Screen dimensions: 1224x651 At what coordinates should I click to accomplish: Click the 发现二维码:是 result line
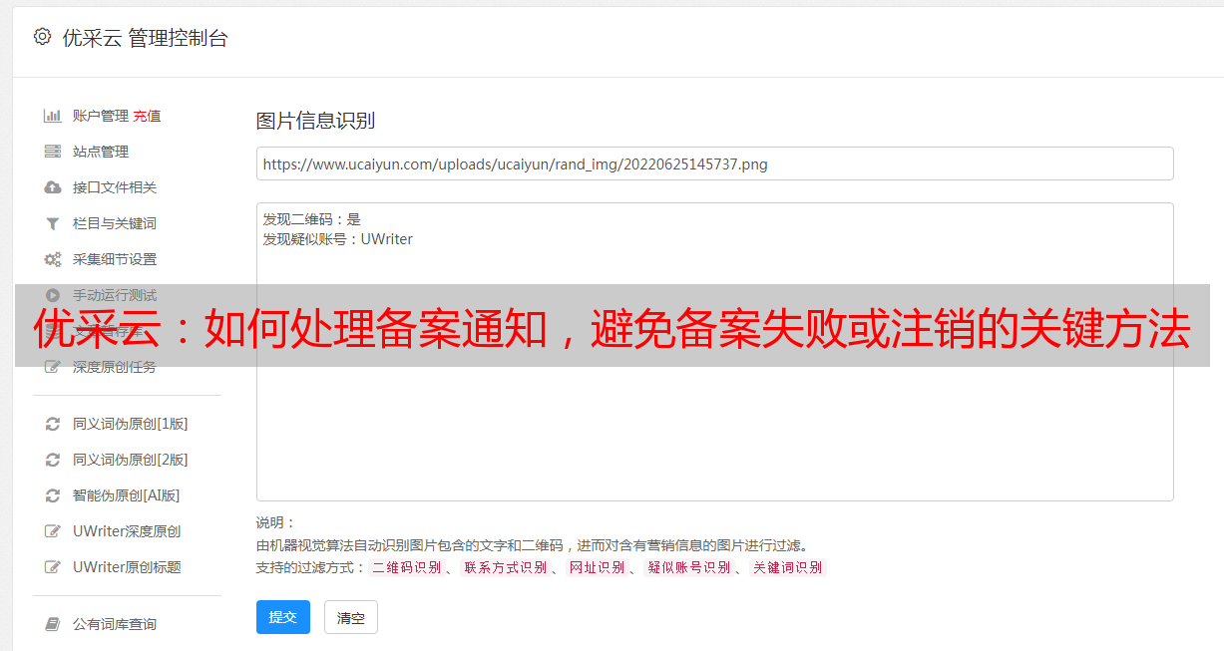click(312, 219)
